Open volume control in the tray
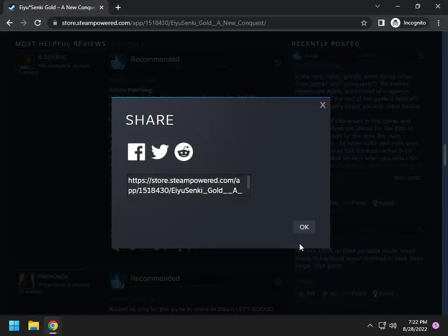Viewport: 448px width, 336px height. click(393, 325)
